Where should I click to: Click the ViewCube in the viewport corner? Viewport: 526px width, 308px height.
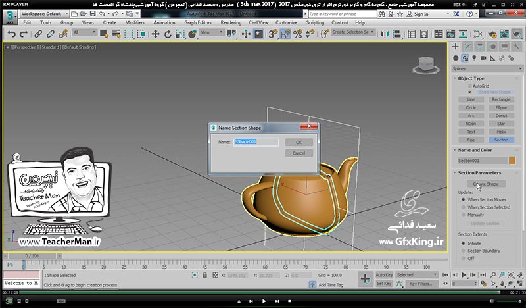click(x=426, y=64)
